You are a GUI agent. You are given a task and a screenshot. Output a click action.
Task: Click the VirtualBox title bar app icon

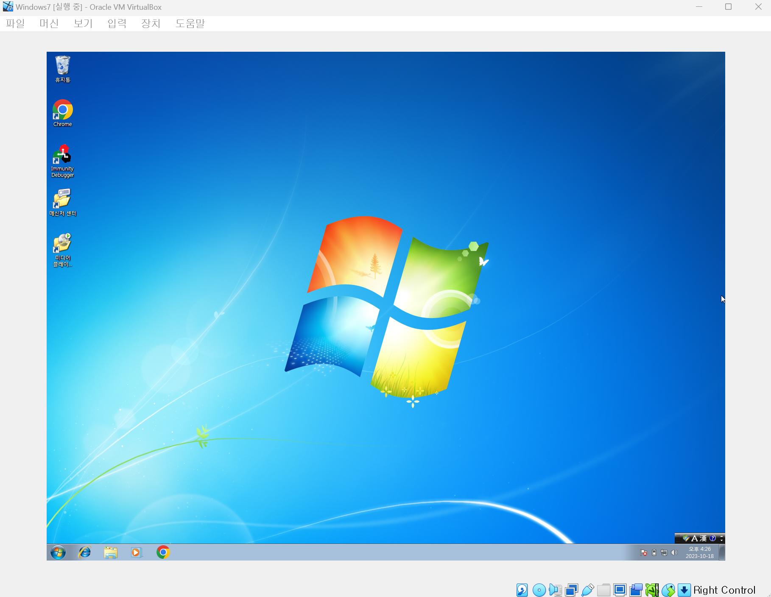pyautogui.click(x=8, y=7)
